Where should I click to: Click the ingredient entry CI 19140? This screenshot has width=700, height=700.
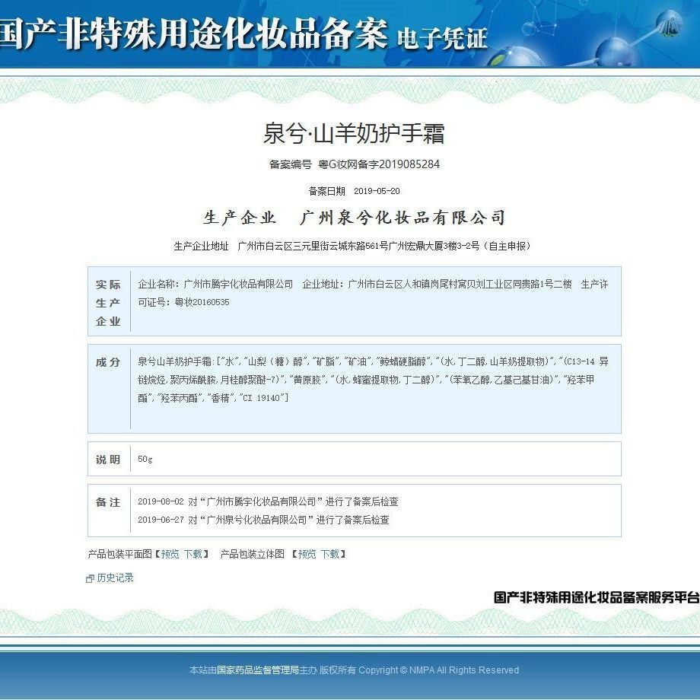[x=262, y=398]
